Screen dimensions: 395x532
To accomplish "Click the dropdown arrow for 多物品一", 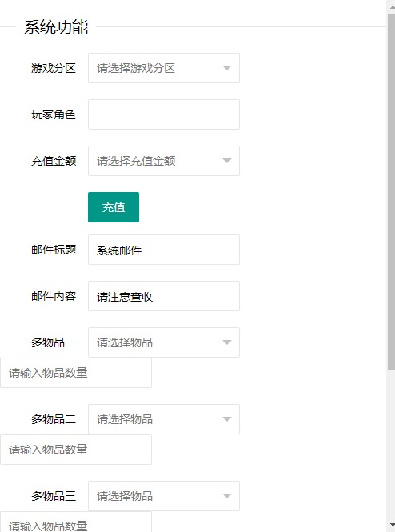I will [227, 342].
